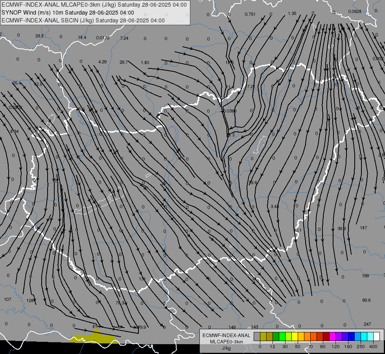The image size is (385, 354).
Task: Click the map value 40.1
Action: (297, 230)
